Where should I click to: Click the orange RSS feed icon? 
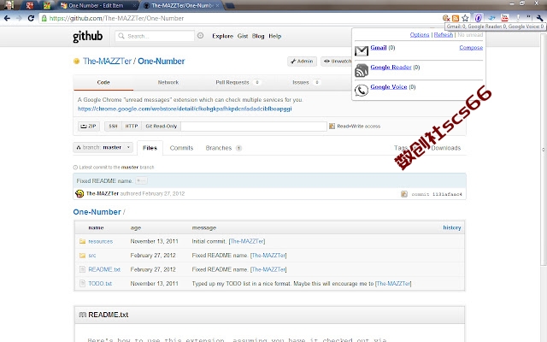pyautogui.click(x=456, y=18)
